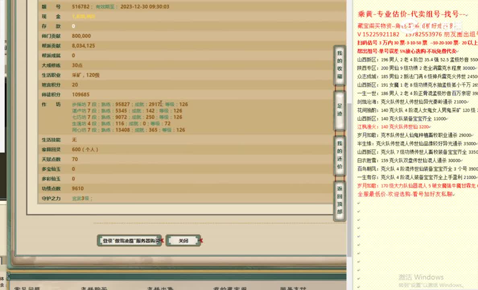Click document line 一生一世: 186男人

[417, 93]
